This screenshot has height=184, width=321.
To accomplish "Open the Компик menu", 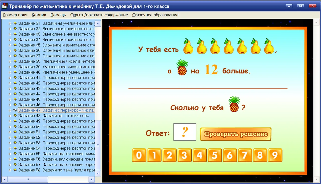I will (x=39, y=15).
